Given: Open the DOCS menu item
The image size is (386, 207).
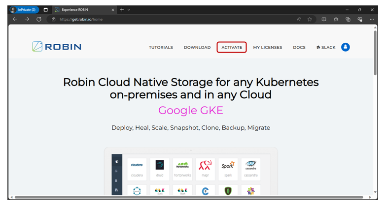Looking at the screenshot, I should 299,47.
